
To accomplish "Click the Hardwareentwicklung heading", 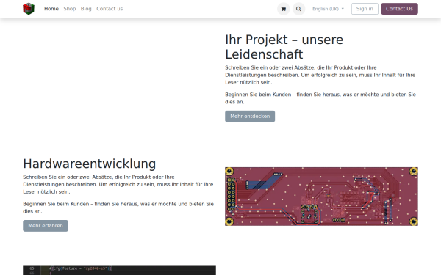I will [90, 164].
